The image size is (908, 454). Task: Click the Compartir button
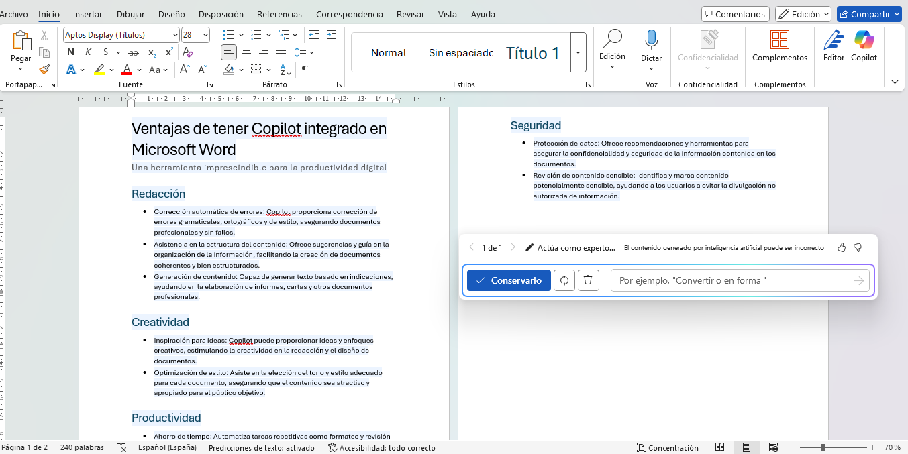tap(869, 14)
